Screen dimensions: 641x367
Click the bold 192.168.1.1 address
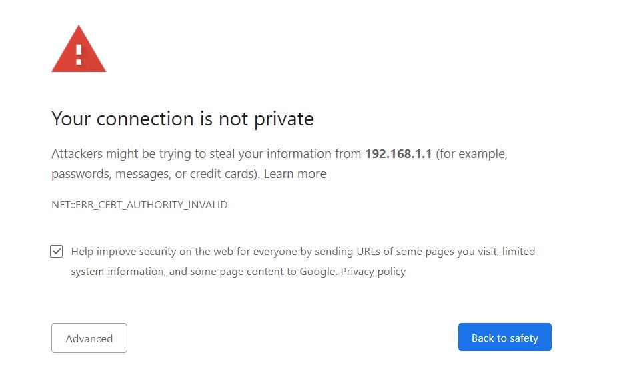point(398,154)
